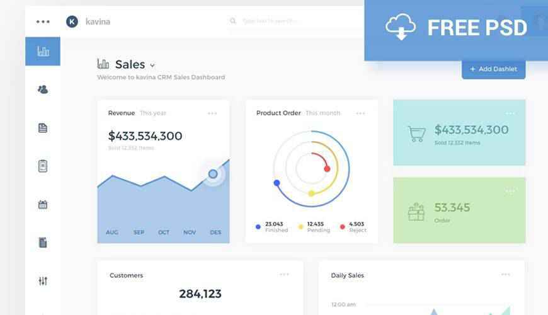Select the document list sidebar icon

click(x=43, y=128)
